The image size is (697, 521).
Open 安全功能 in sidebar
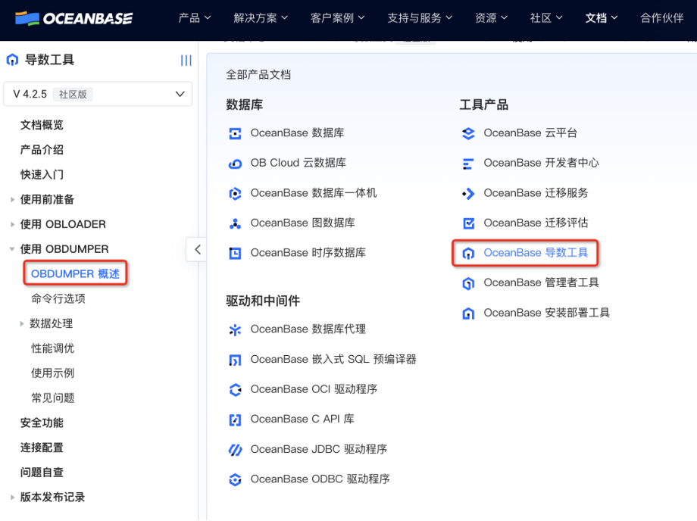[42, 423]
